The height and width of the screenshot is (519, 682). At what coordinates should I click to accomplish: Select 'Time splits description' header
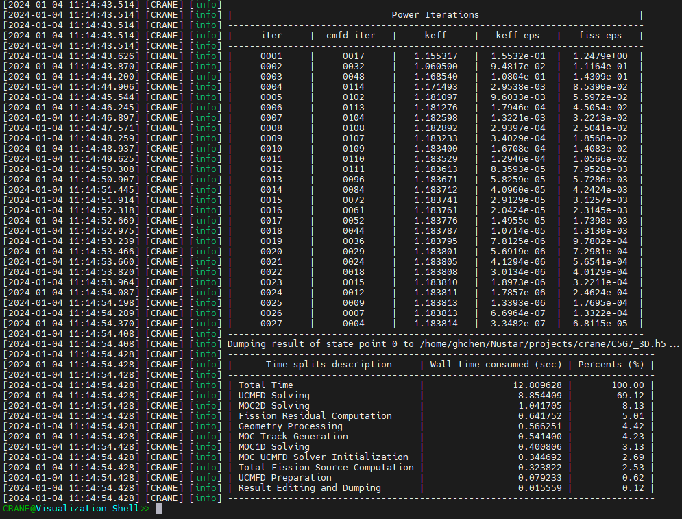329,365
